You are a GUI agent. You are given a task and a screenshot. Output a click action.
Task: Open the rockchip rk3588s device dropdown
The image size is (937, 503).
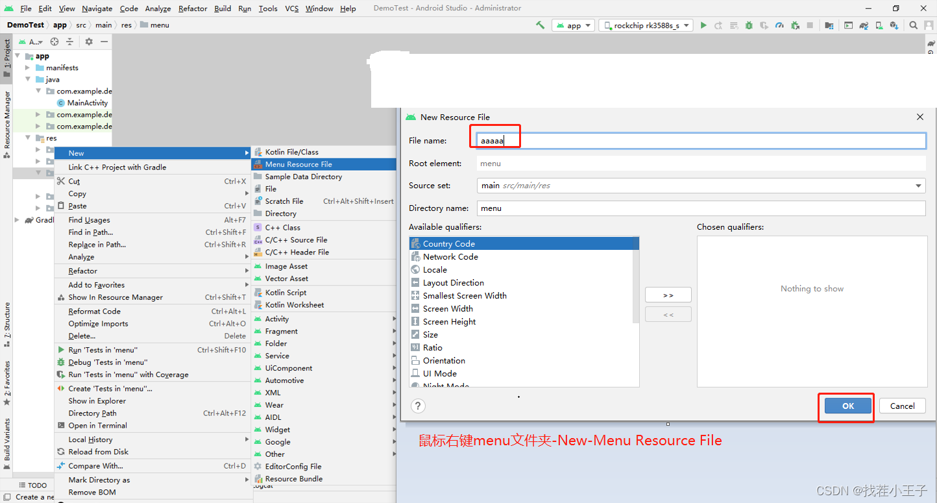click(x=646, y=25)
